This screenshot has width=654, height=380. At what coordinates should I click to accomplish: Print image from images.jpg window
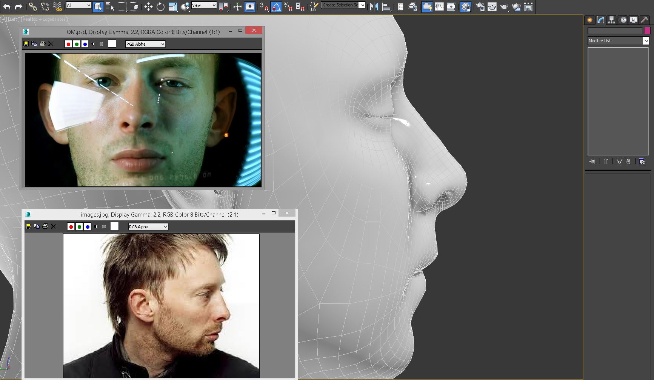click(x=45, y=226)
